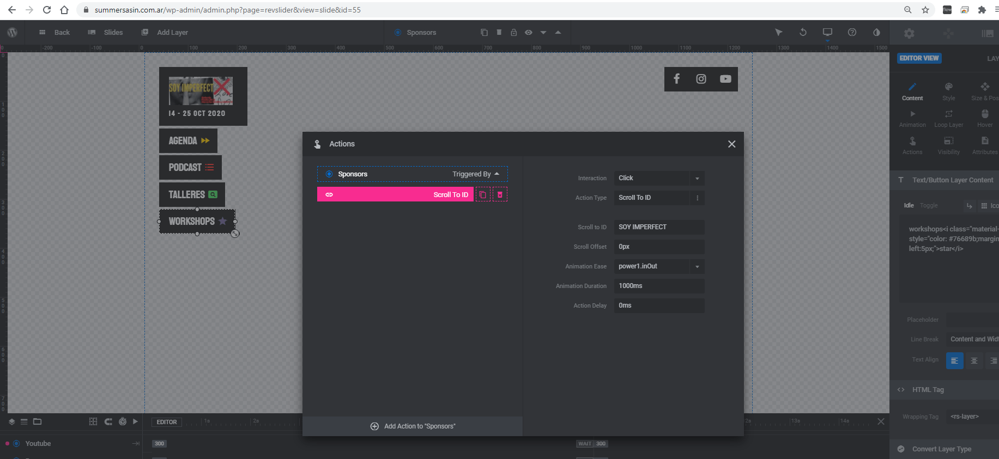999x459 pixels.
Task: Open the editor help guide
Action: [x=852, y=33]
